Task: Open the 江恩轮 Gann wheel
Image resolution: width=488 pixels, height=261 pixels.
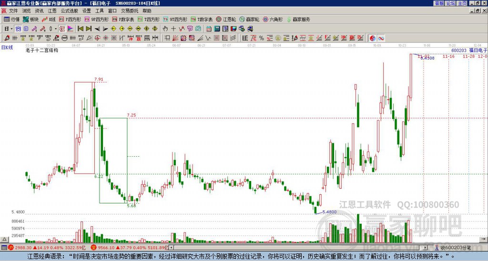Action: point(226,19)
